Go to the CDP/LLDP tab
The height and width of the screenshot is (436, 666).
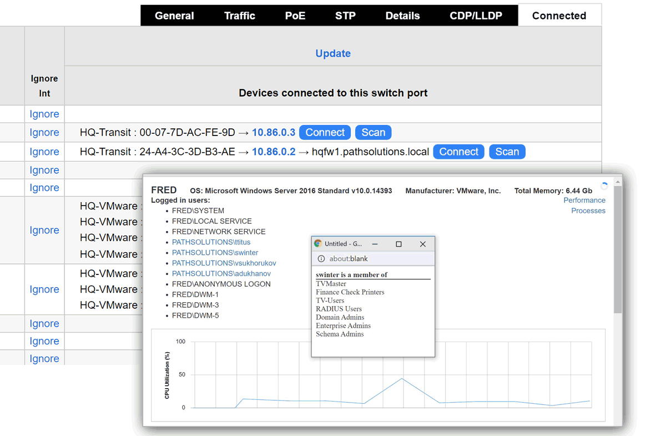pyautogui.click(x=476, y=16)
